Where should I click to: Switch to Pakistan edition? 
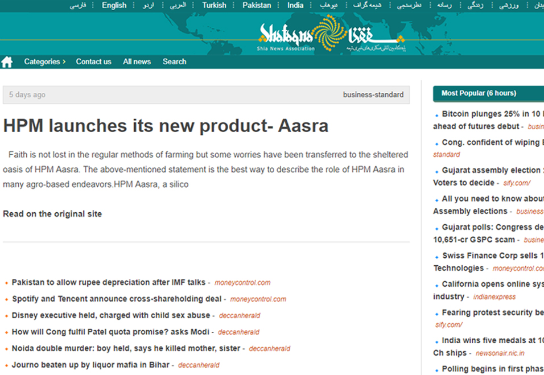click(257, 5)
